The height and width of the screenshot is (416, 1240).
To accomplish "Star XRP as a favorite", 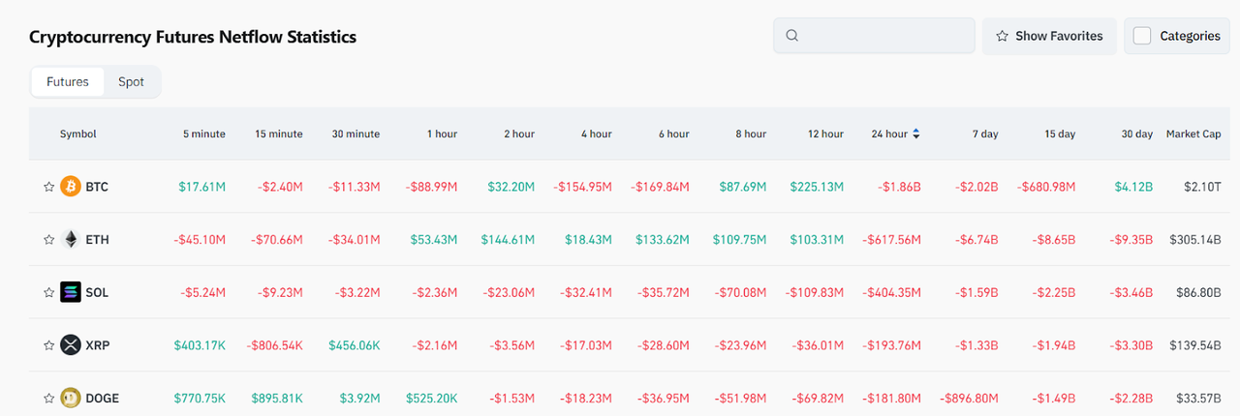I will [x=48, y=345].
